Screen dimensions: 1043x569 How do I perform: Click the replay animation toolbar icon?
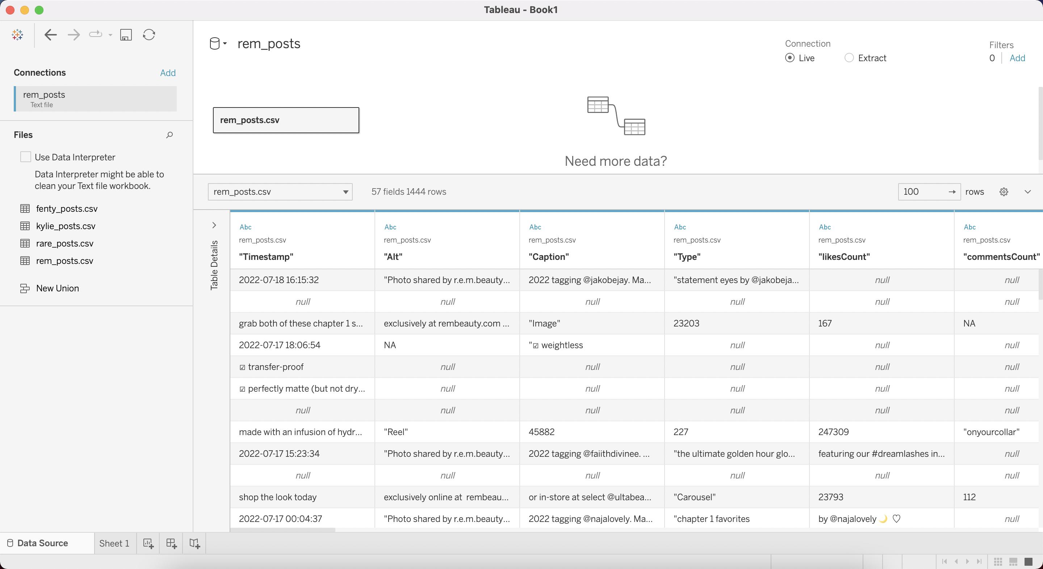point(96,35)
